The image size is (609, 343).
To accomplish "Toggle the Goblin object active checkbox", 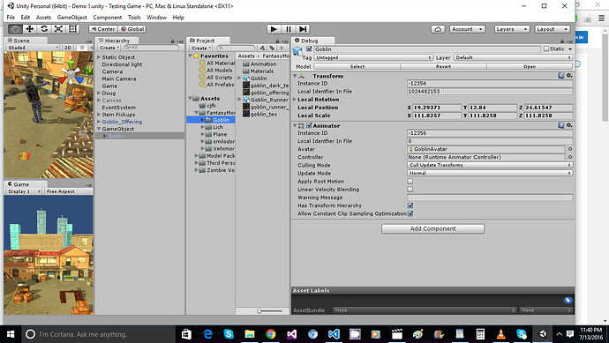I will pyautogui.click(x=309, y=48).
